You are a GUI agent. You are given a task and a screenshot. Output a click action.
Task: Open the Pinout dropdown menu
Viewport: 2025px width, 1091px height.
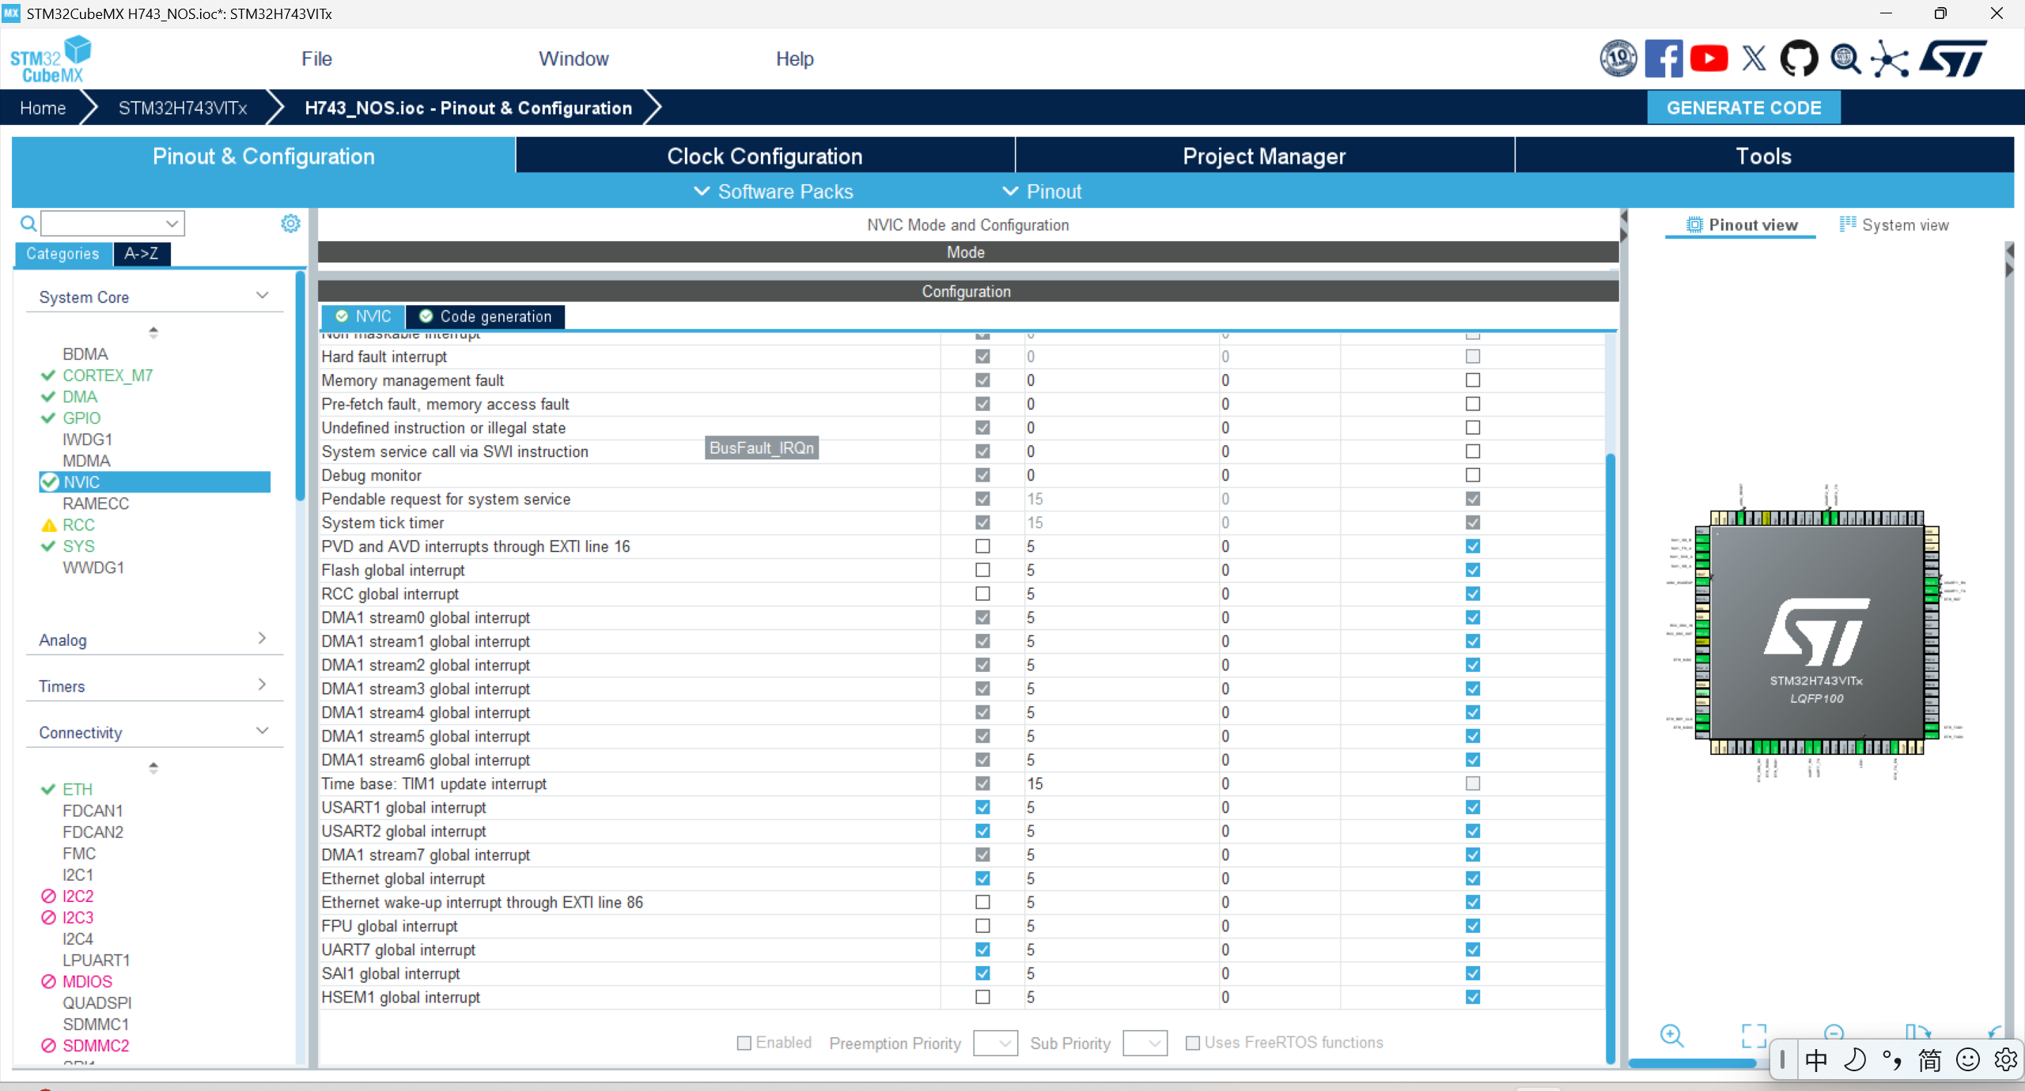(1042, 191)
